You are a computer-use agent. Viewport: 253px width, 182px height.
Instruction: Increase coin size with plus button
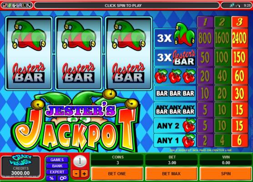(x=84, y=174)
